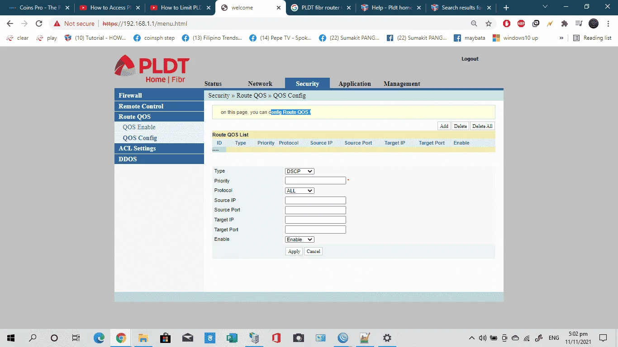618x347 pixels.
Task: Open the Reading list
Action: pyautogui.click(x=592, y=38)
